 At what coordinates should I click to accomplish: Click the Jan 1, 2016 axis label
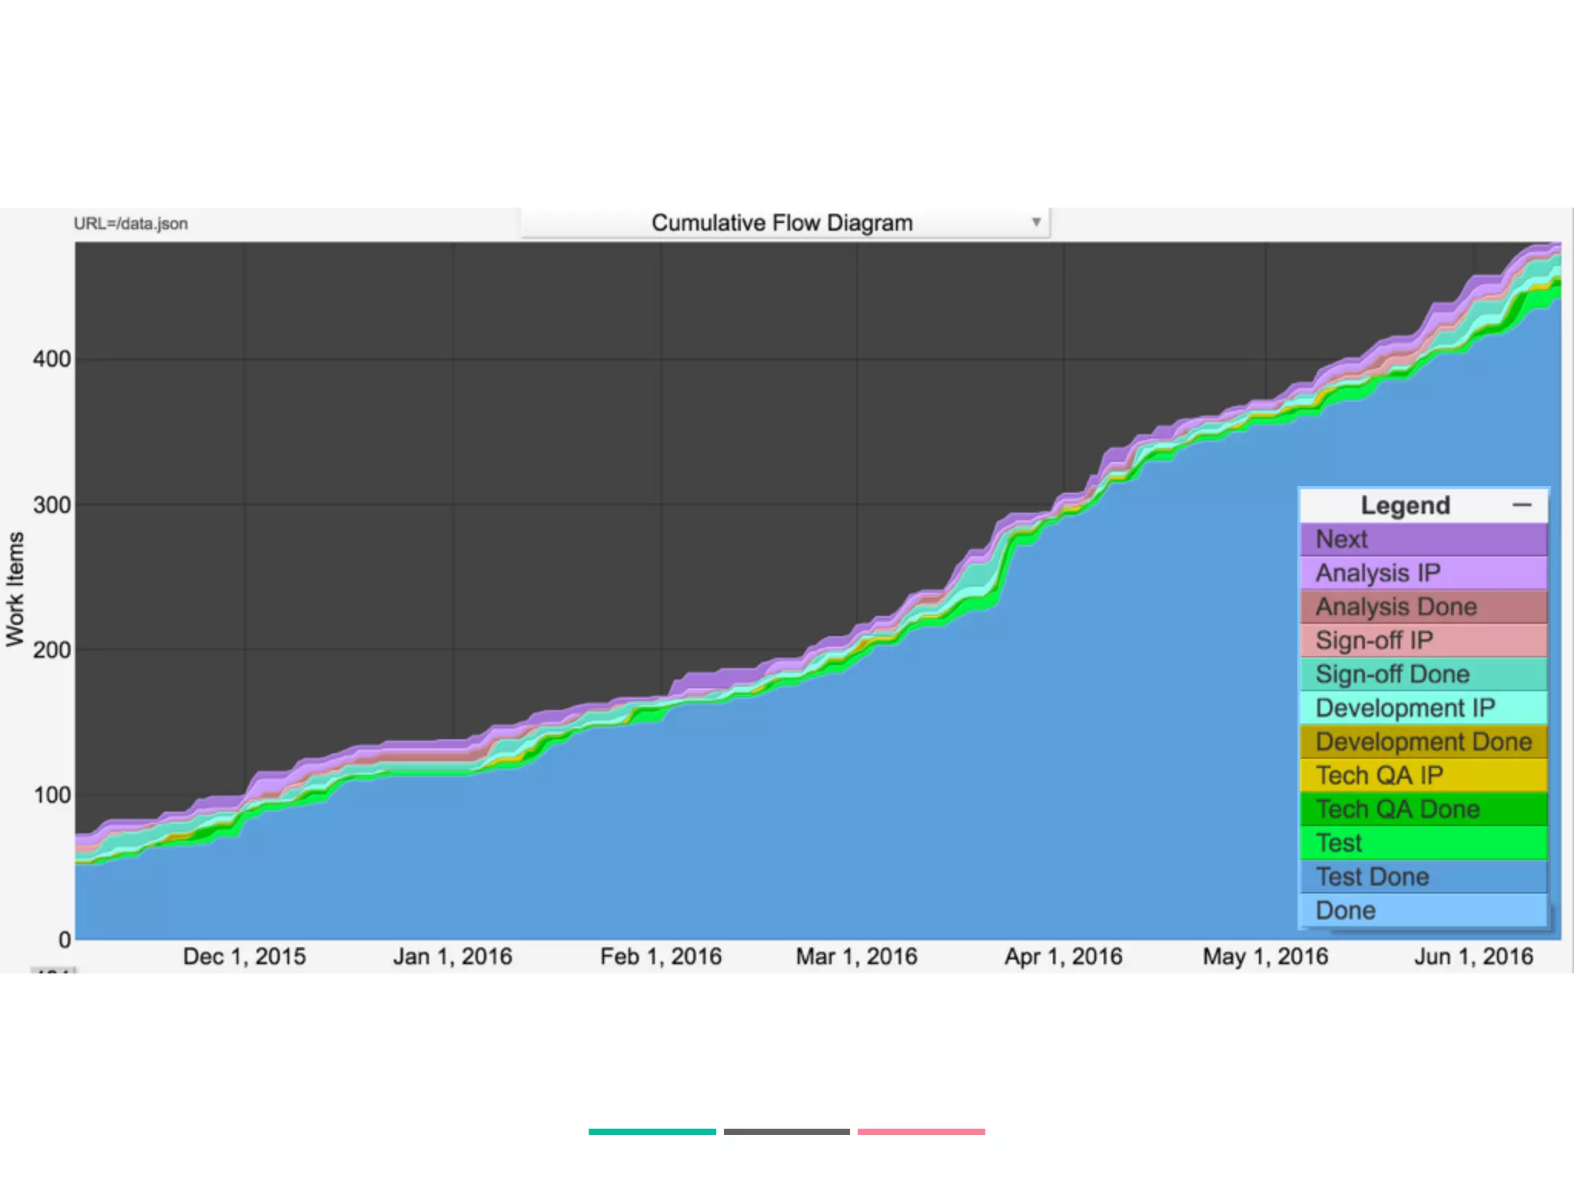452,956
